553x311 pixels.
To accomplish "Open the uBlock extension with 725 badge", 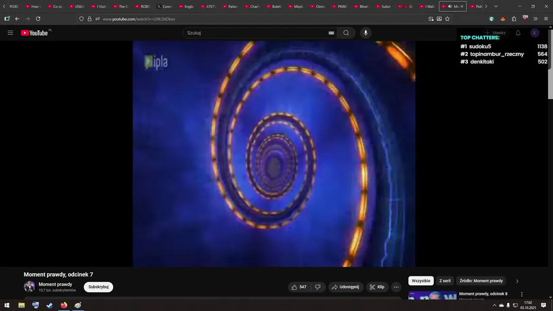I will (x=525, y=18).
